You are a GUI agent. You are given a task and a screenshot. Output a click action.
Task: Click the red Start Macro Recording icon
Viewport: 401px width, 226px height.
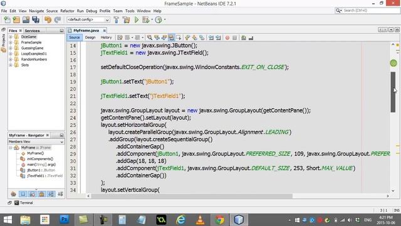tap(227, 38)
